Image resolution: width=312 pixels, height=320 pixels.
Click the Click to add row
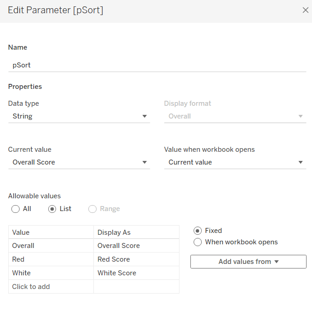[51, 287]
